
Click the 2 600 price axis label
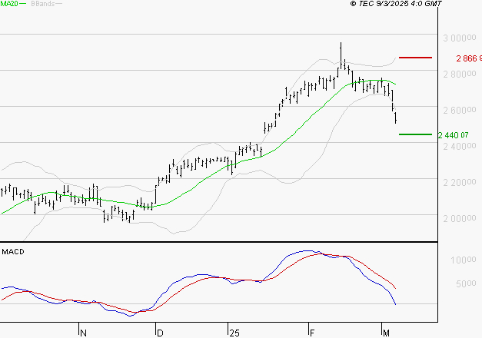coord(459,110)
